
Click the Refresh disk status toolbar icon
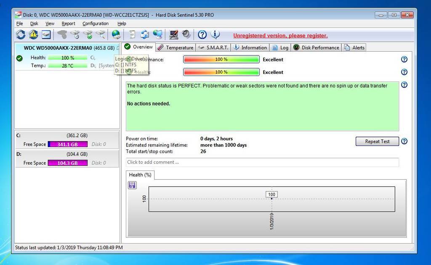21,34
